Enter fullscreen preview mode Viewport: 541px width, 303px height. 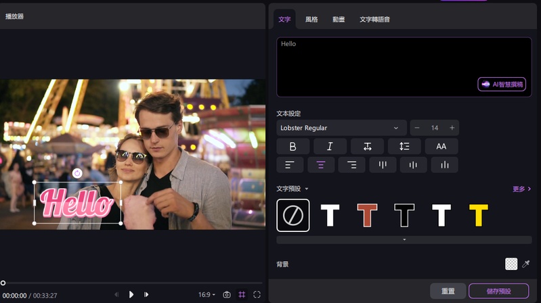257,295
